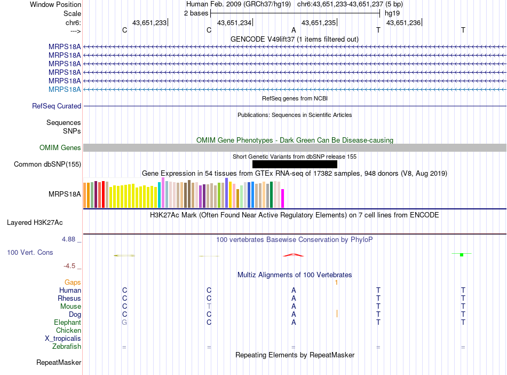Select the Scale label in the ruler
507x375 pixels.
tap(72, 13)
